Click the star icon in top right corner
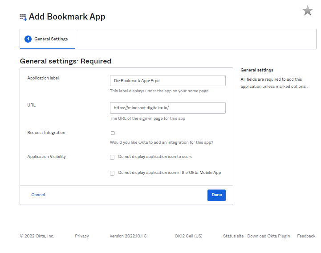Screen dimensions: 321x253 308,11
